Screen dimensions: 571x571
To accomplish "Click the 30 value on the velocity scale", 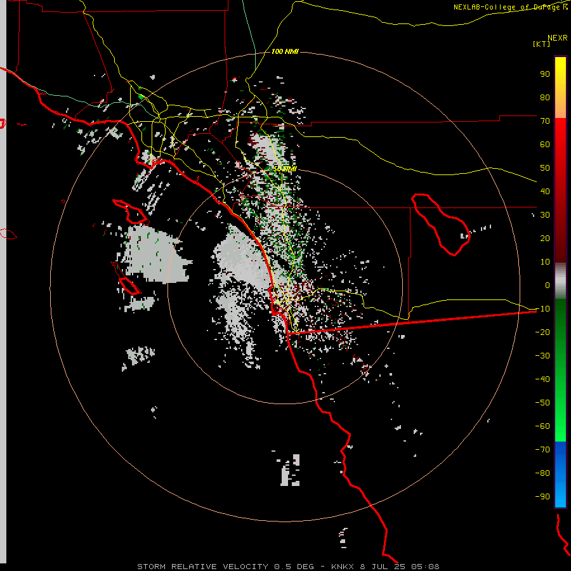I will (x=545, y=215).
